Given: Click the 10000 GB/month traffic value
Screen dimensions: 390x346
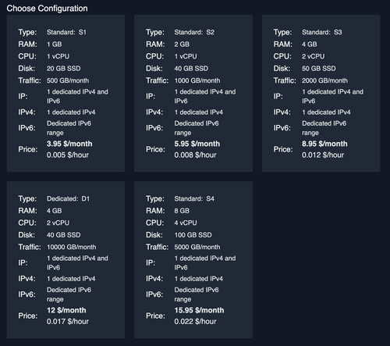Looking at the screenshot, I should [x=72, y=247].
